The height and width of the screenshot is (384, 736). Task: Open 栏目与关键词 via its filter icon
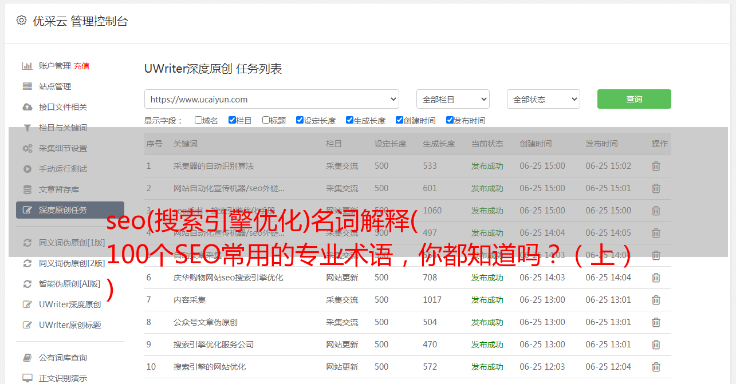[x=27, y=128]
